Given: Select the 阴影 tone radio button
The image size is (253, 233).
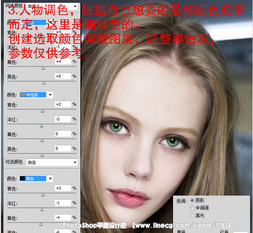Looking at the screenshot, I should 192,200.
